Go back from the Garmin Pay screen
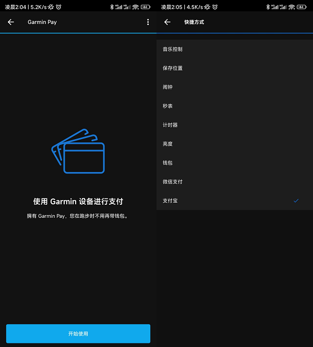 coord(11,22)
